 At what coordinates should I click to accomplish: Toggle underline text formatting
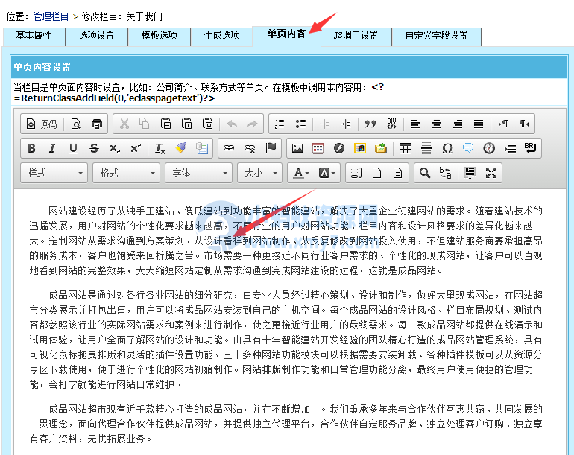click(73, 148)
